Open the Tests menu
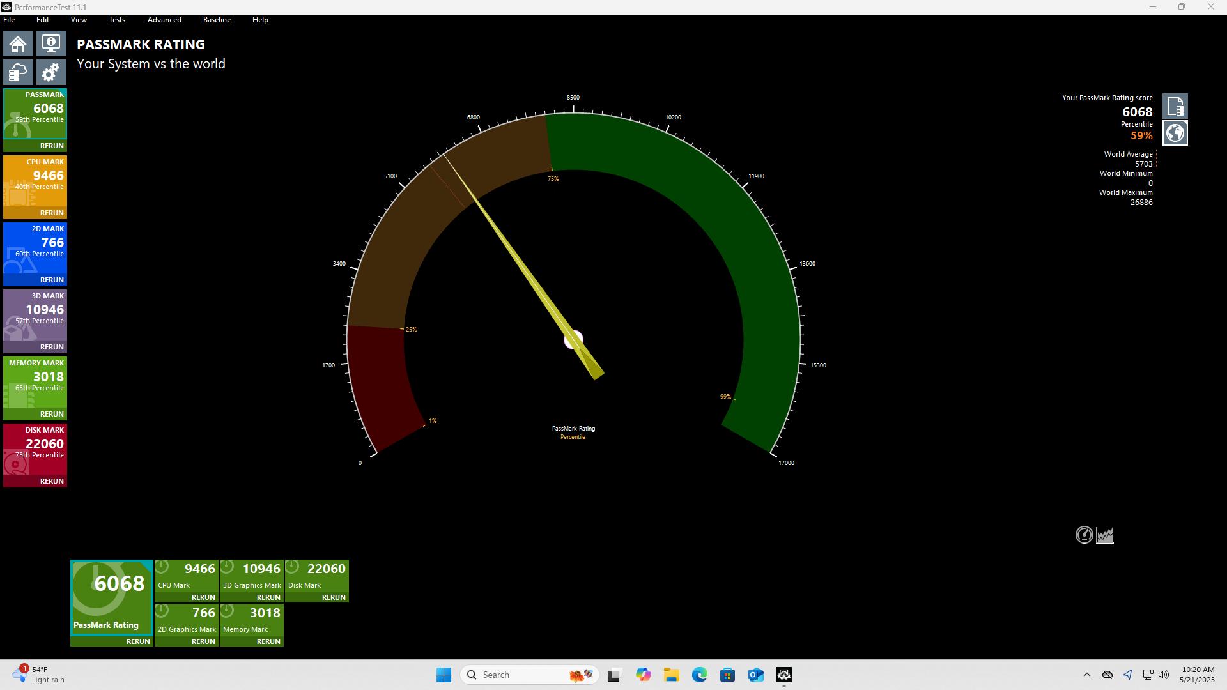This screenshot has height=690, width=1227. 117,20
